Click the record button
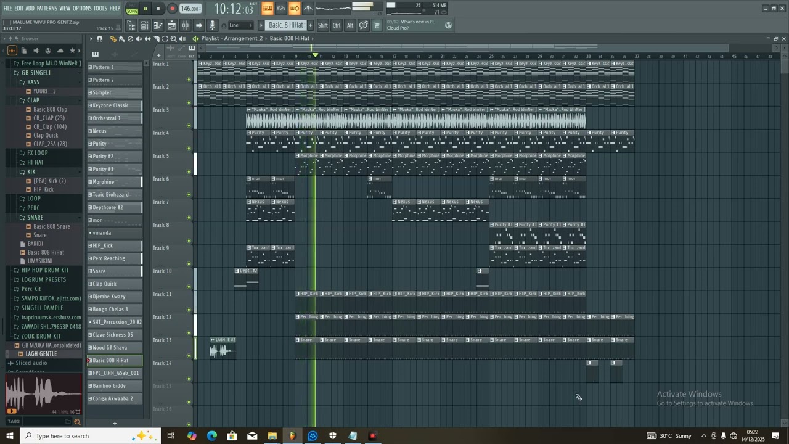The width and height of the screenshot is (789, 444). point(173,9)
